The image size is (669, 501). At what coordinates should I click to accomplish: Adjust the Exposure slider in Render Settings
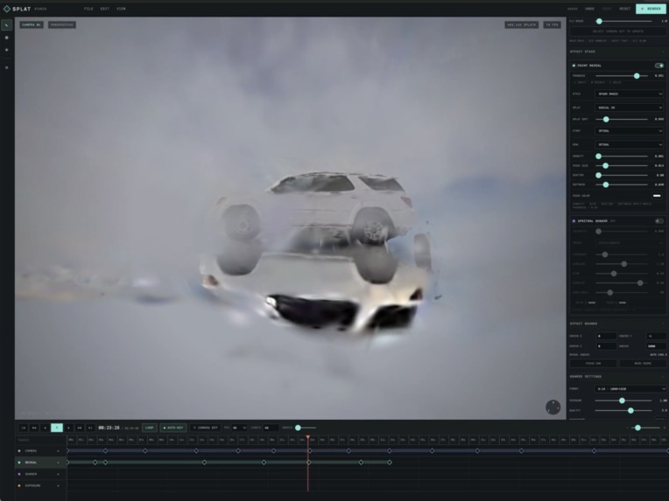point(622,400)
